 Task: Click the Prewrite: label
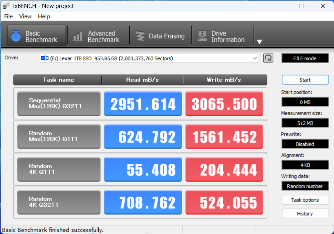point(291,134)
